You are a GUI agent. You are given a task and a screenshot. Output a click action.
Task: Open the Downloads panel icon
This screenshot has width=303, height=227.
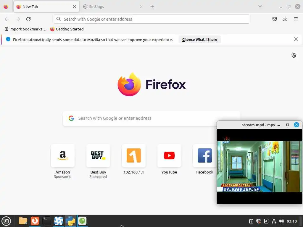coord(285,19)
